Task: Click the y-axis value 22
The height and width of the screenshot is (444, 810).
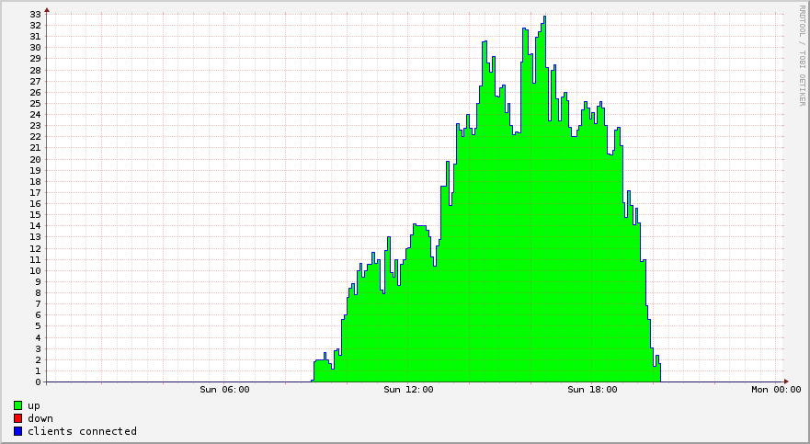Action: click(x=35, y=137)
